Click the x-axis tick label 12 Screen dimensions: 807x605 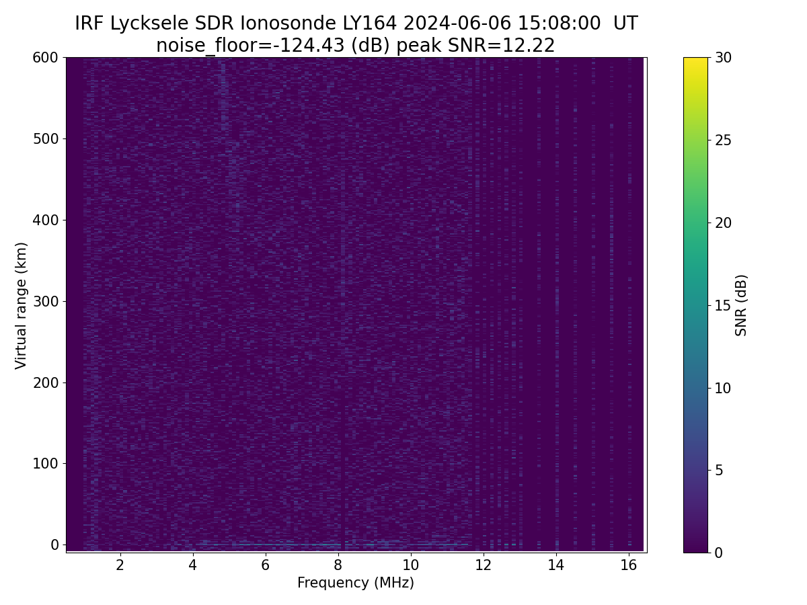[x=483, y=565]
